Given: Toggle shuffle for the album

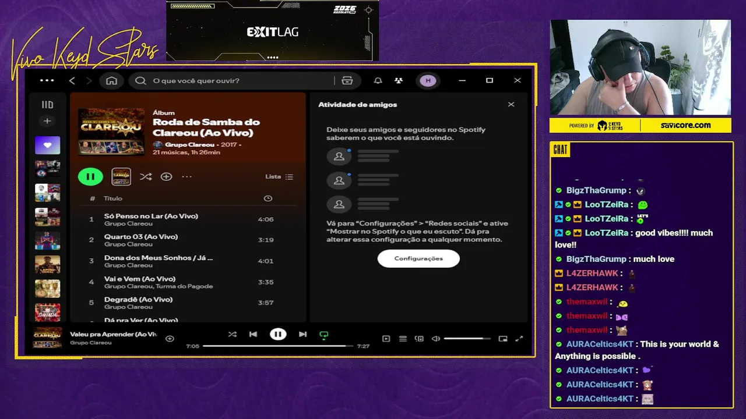Looking at the screenshot, I should click(x=146, y=176).
